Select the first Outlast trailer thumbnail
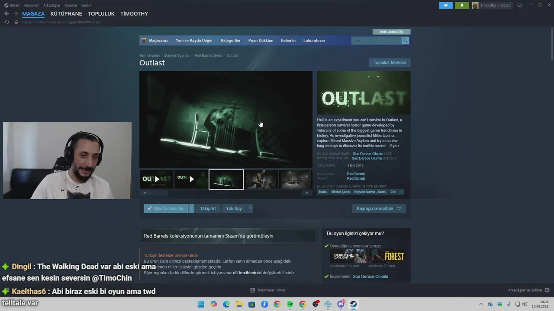 click(157, 179)
